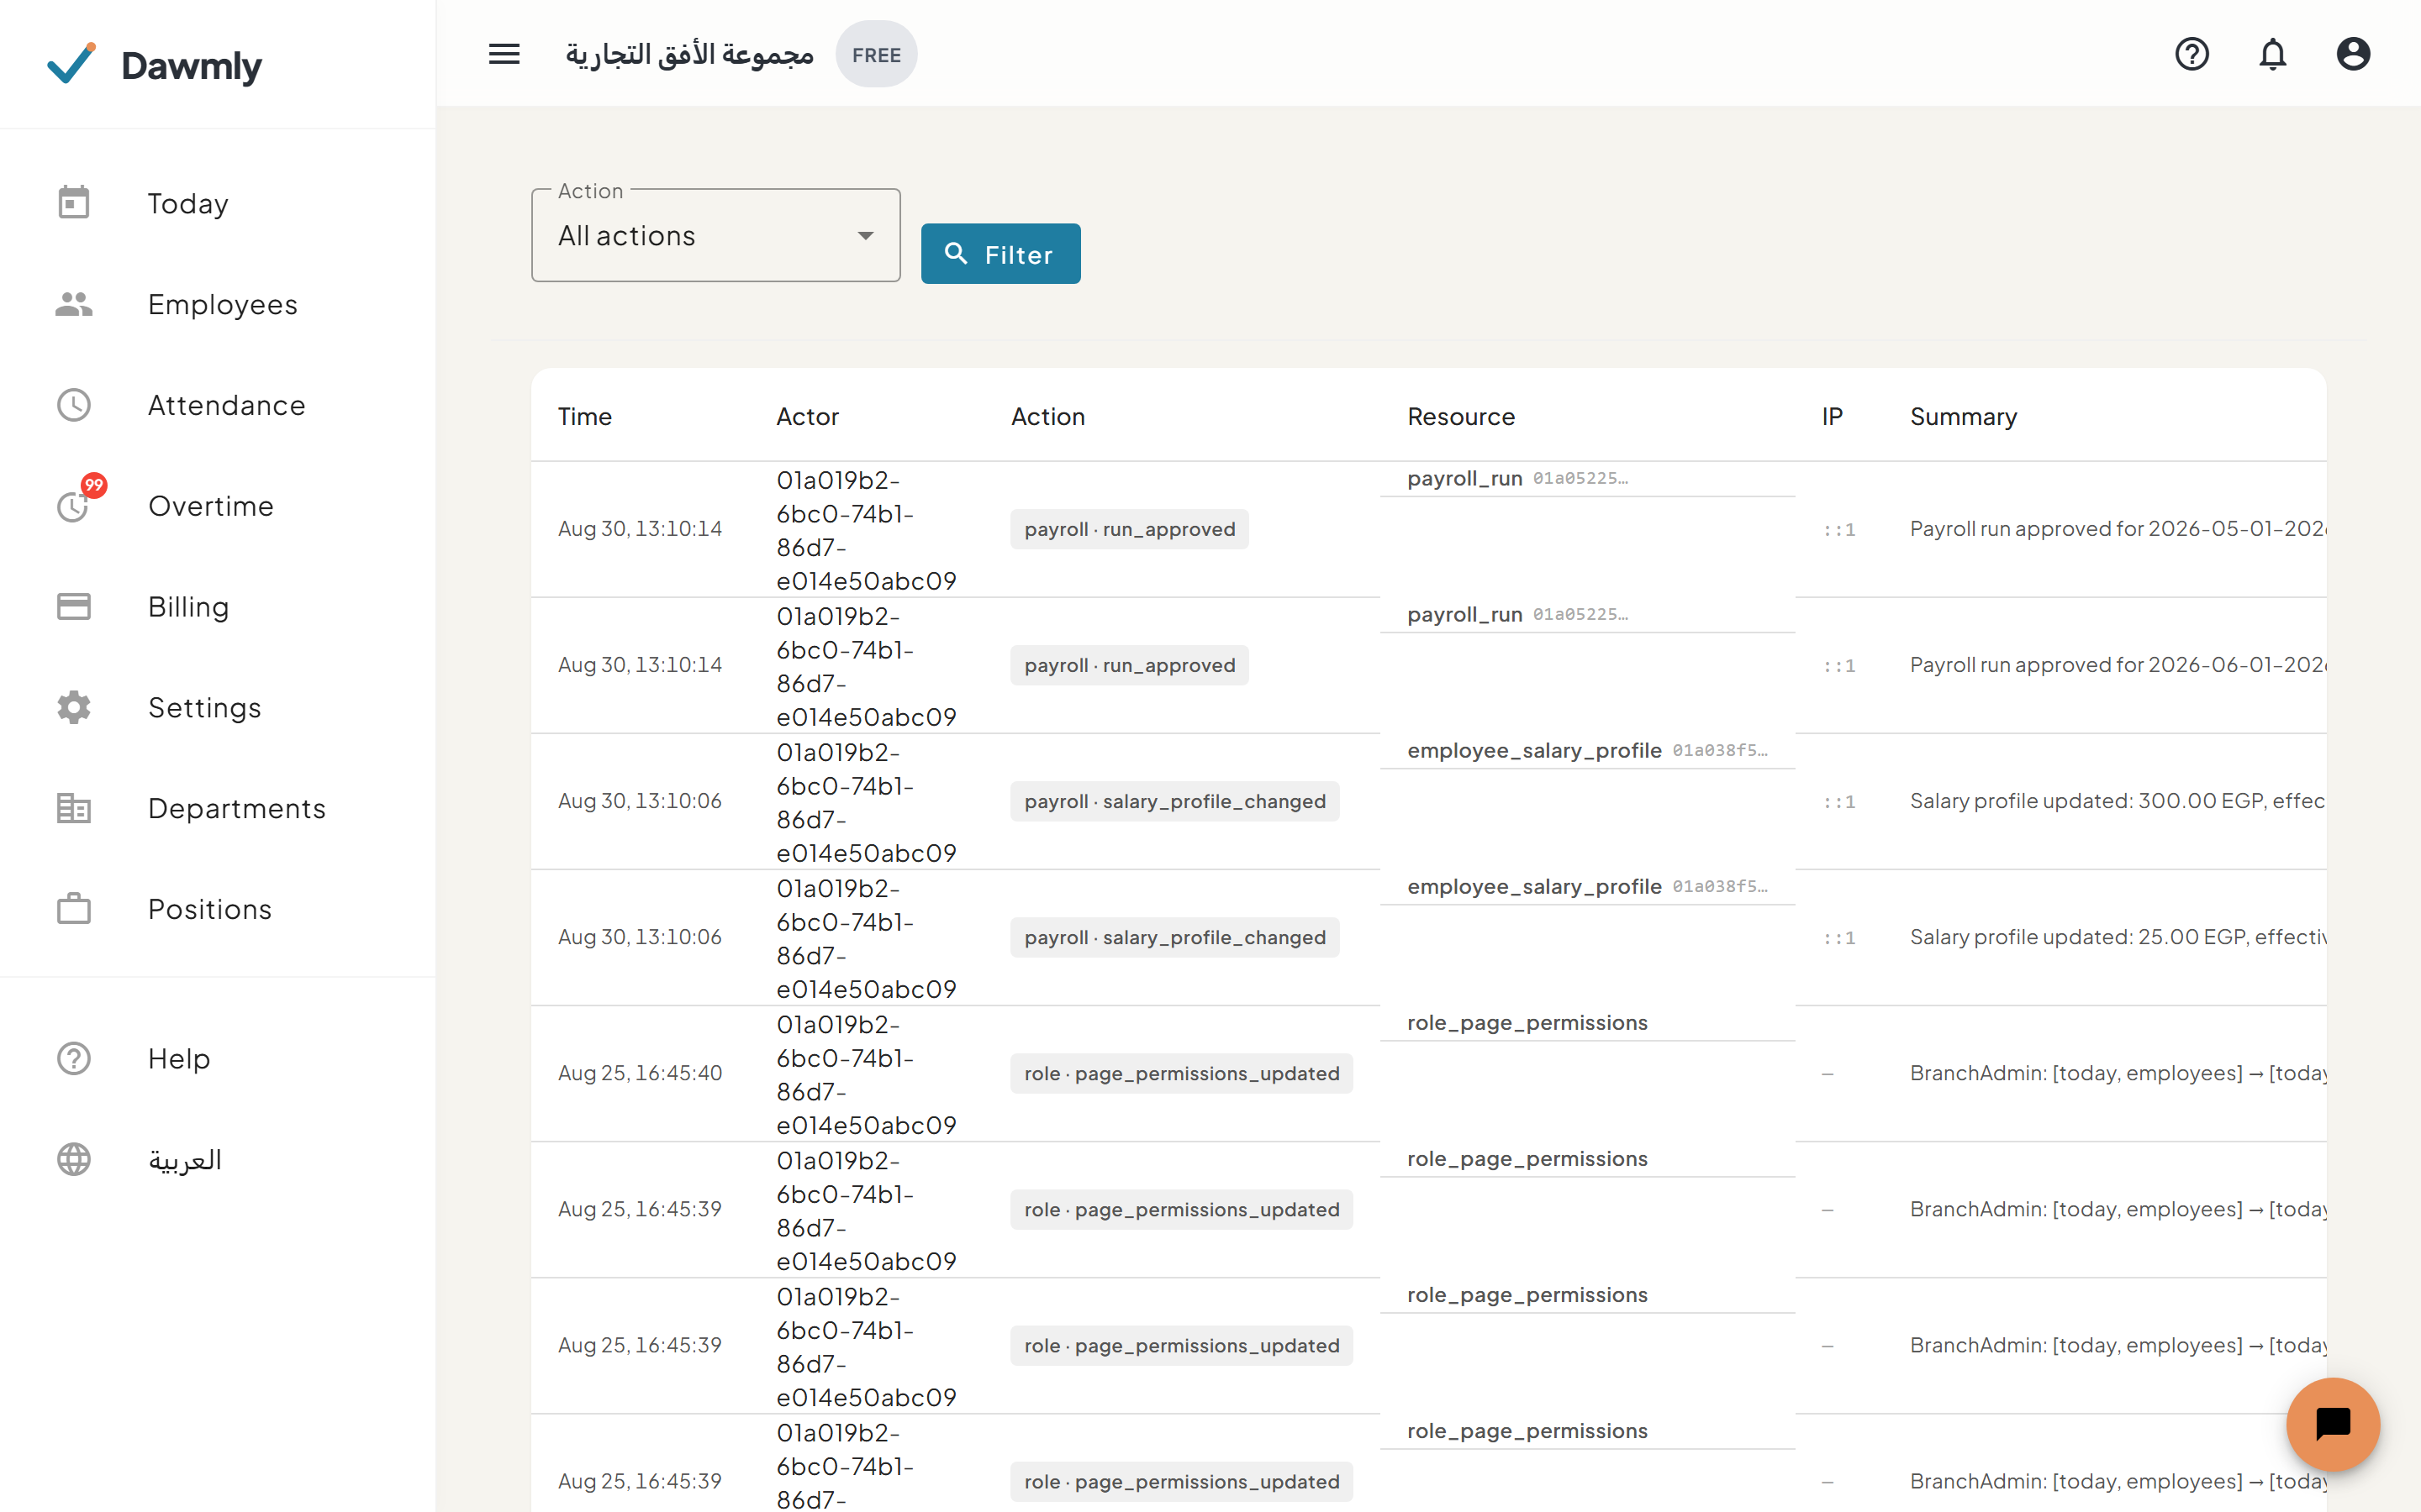Image resolution: width=2421 pixels, height=1512 pixels.
Task: Click Payroll run approved 2026-06-01 summary
Action: point(2118,665)
